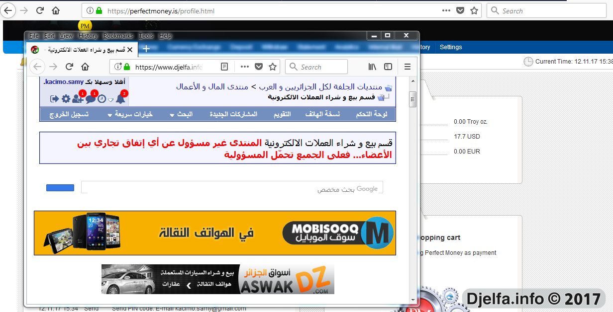Open home page in Perfect Money window
The height and width of the screenshot is (312, 613).
(x=56, y=10)
